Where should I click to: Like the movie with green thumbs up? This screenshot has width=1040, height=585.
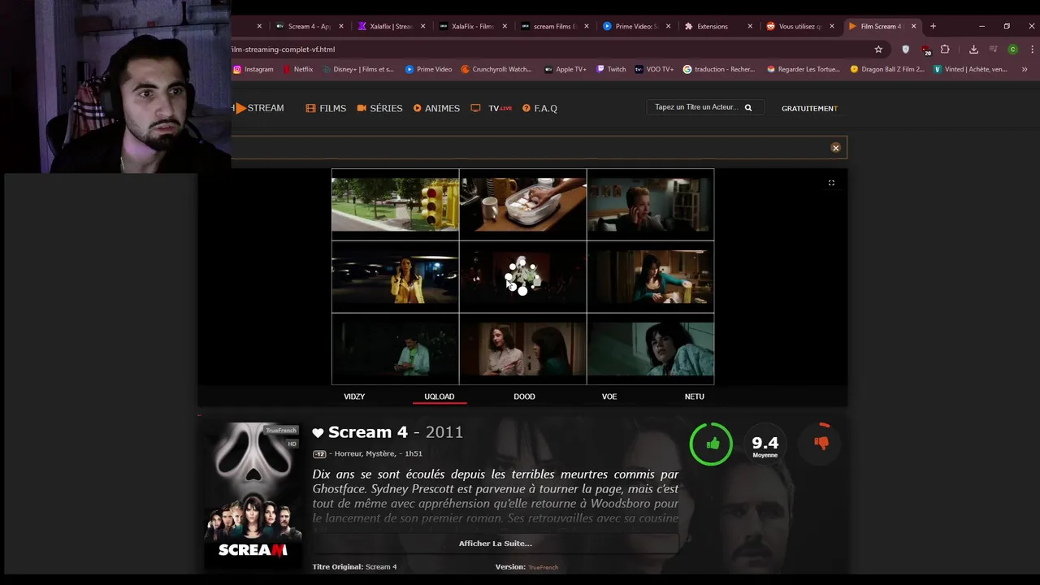pyautogui.click(x=712, y=444)
